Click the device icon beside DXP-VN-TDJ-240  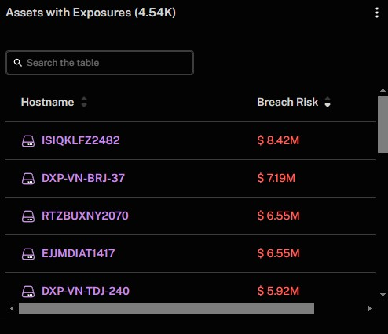28,292
